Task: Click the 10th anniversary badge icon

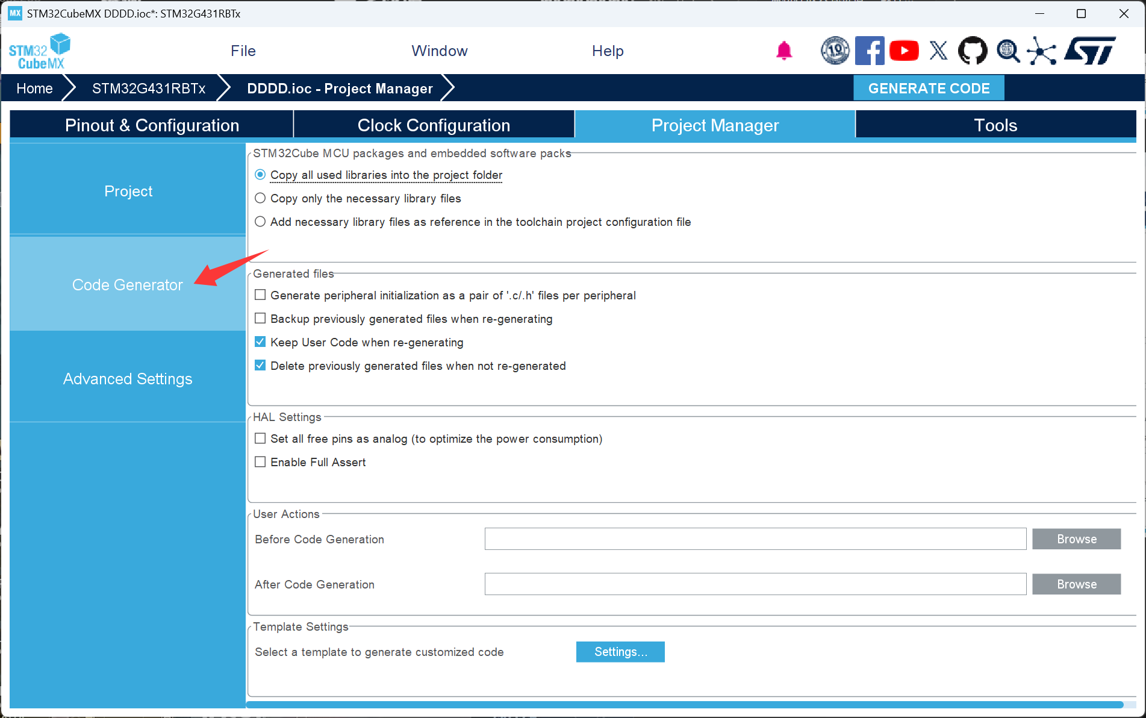Action: (x=835, y=51)
